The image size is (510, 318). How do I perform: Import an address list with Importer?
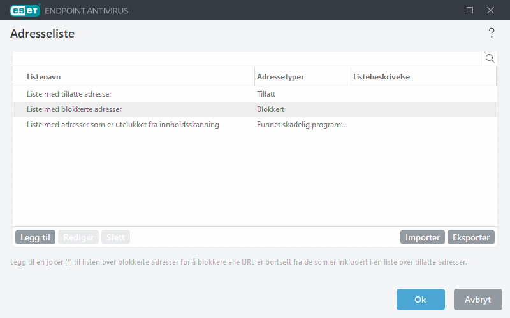click(423, 237)
